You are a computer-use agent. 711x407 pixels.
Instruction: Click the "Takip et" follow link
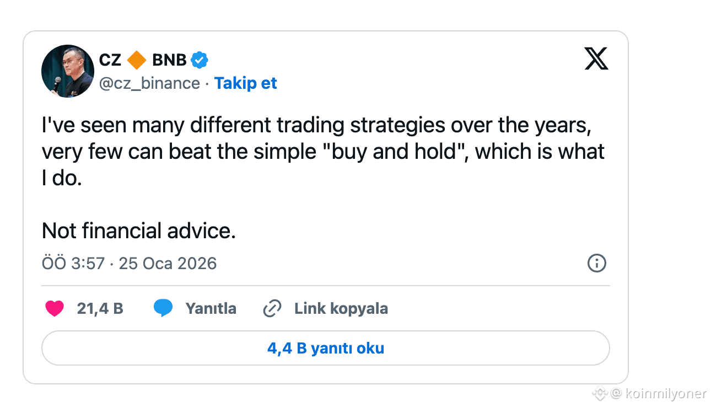pyautogui.click(x=245, y=83)
